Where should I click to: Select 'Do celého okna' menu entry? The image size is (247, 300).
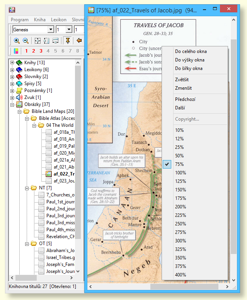click(191, 51)
